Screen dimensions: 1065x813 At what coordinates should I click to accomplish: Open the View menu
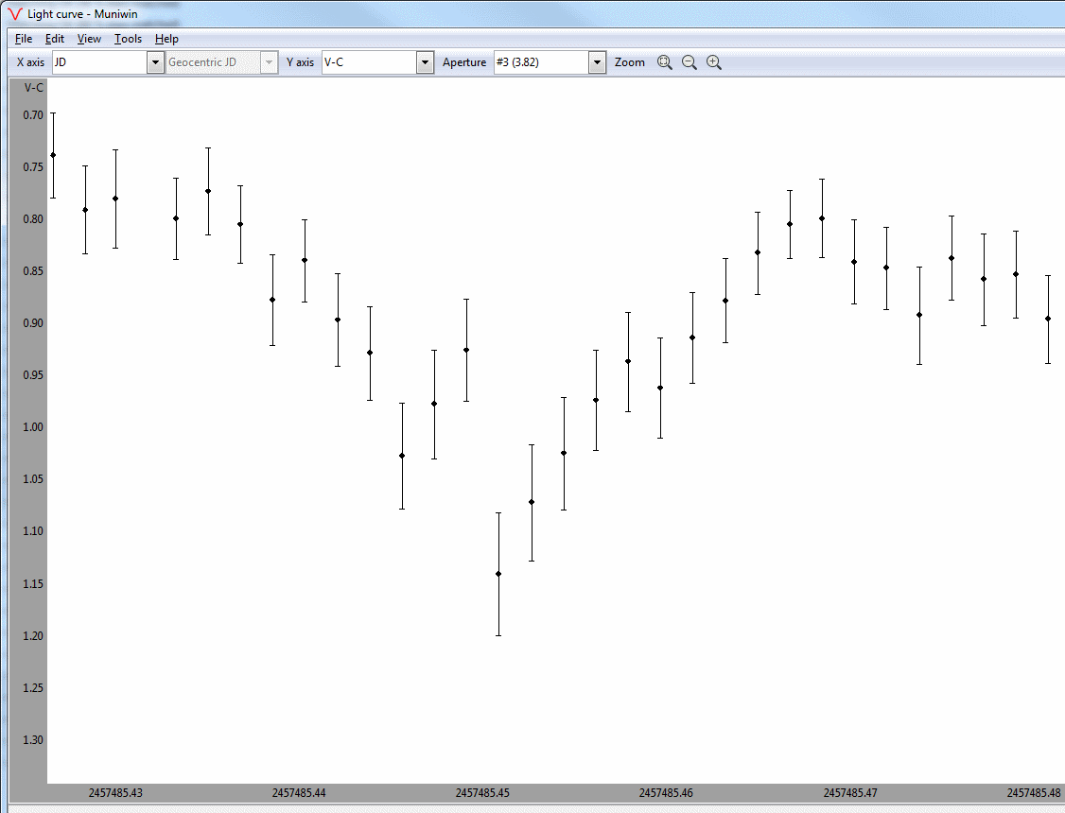coord(89,39)
